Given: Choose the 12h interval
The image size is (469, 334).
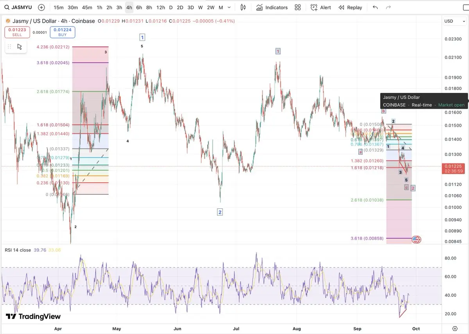Looking at the screenshot, I should [x=161, y=7].
